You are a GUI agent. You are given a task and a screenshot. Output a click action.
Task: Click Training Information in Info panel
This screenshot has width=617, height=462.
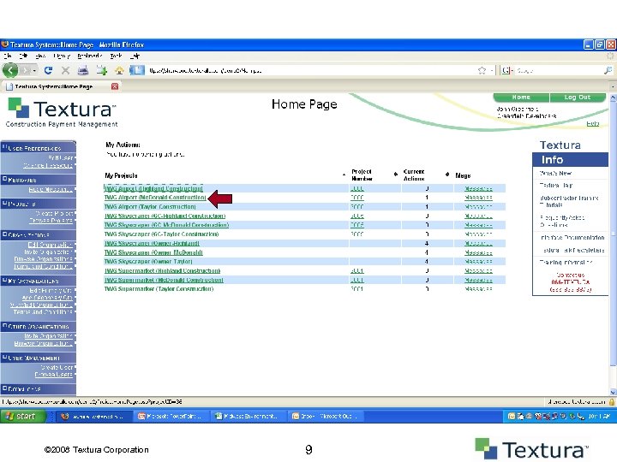(x=566, y=263)
